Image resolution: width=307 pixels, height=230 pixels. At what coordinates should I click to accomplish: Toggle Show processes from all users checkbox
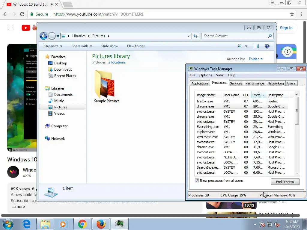pos(197,181)
